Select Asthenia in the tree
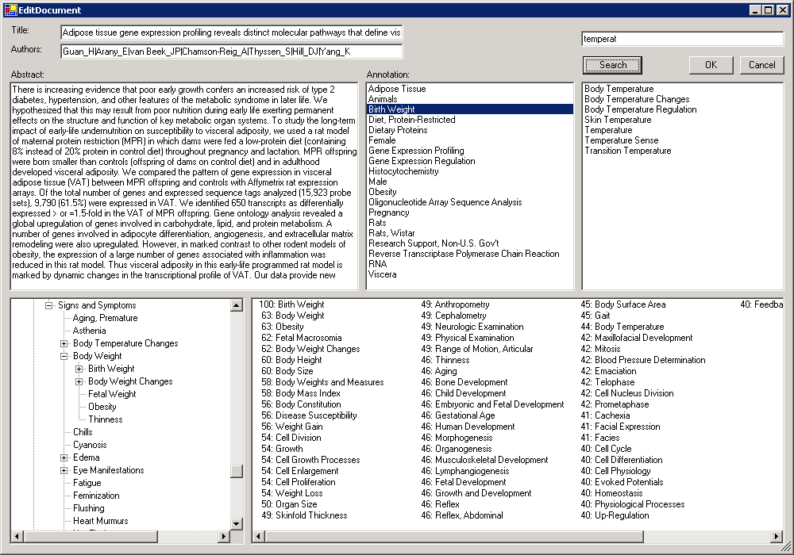 [89, 331]
